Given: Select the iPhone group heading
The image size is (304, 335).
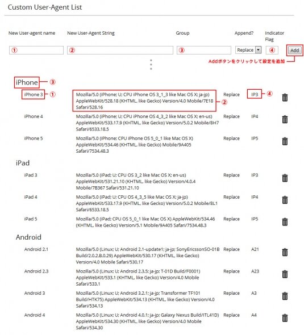Looking at the screenshot, I should point(27,82).
